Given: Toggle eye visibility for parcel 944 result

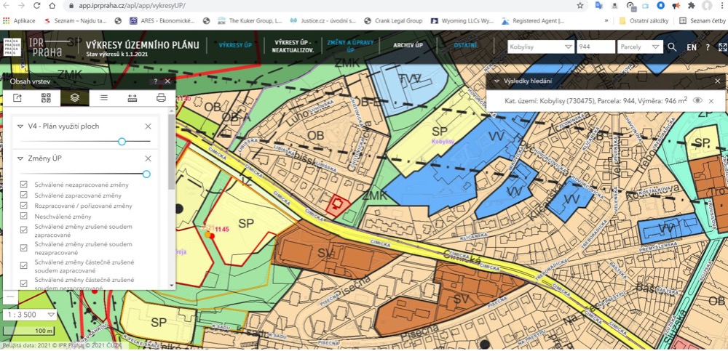Looking at the screenshot, I should [697, 100].
